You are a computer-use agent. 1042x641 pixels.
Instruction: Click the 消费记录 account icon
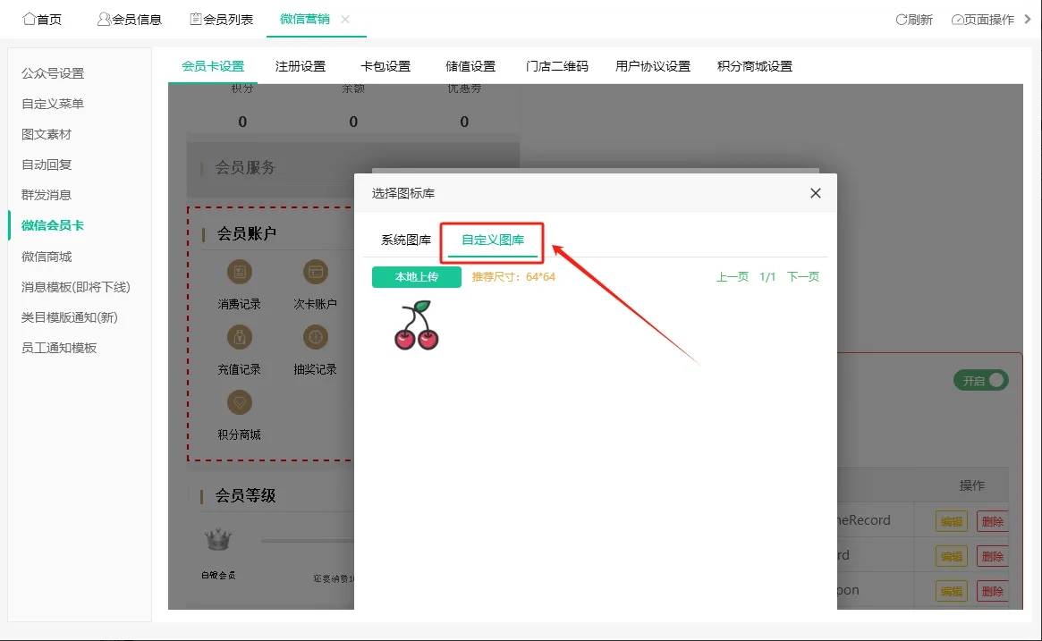point(239,272)
